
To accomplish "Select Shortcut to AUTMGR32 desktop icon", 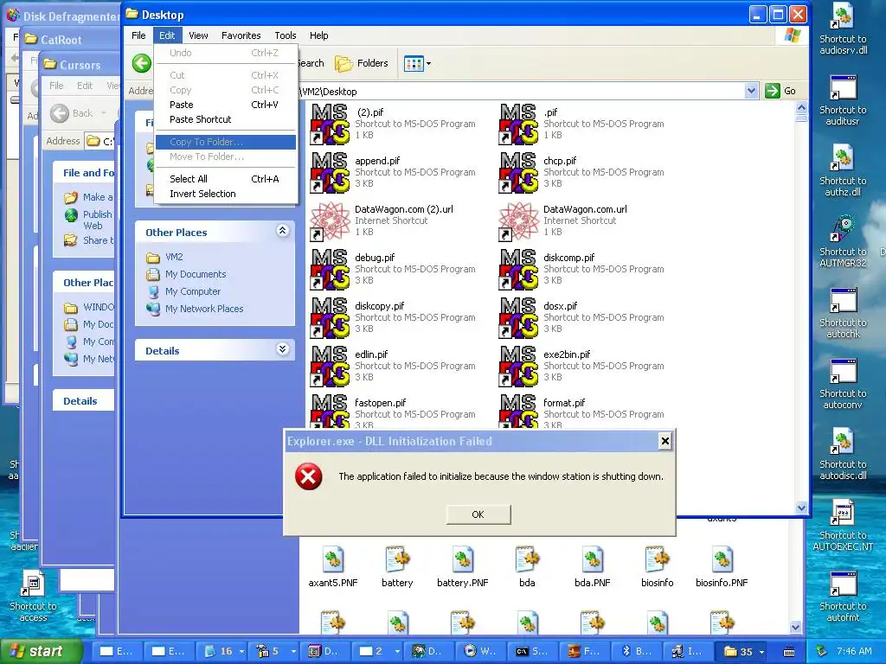I will (x=843, y=242).
